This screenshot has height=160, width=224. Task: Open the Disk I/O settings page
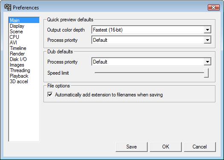pos(18,59)
